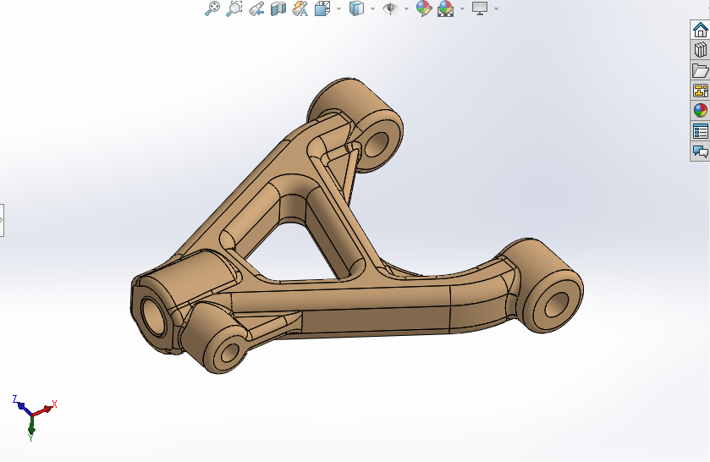
Task: Click the left panel expand handle
Action: [2, 220]
